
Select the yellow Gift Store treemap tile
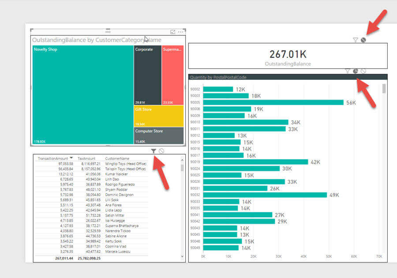158,116
